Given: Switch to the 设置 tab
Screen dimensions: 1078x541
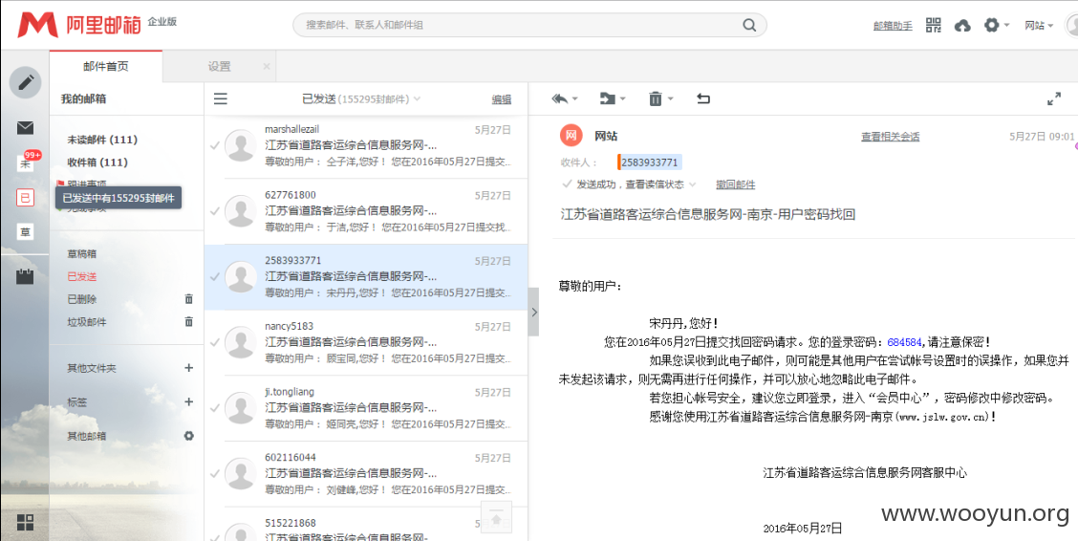Looking at the screenshot, I should point(219,67).
